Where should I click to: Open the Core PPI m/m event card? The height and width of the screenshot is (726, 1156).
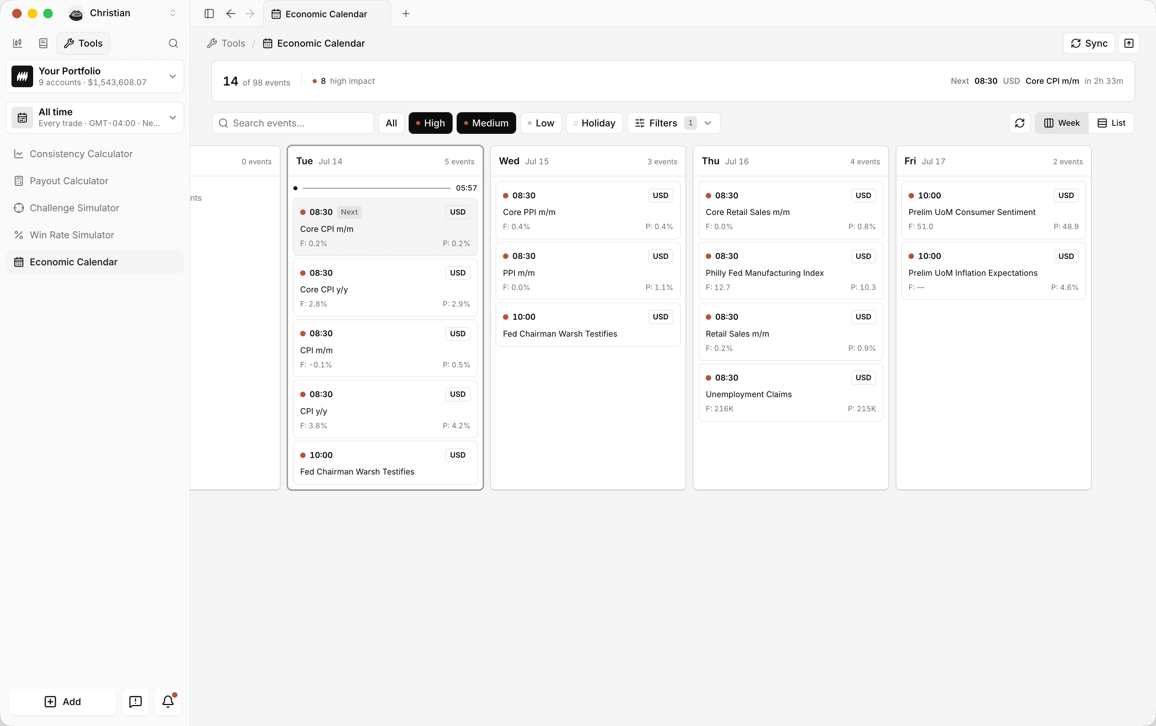tap(587, 210)
